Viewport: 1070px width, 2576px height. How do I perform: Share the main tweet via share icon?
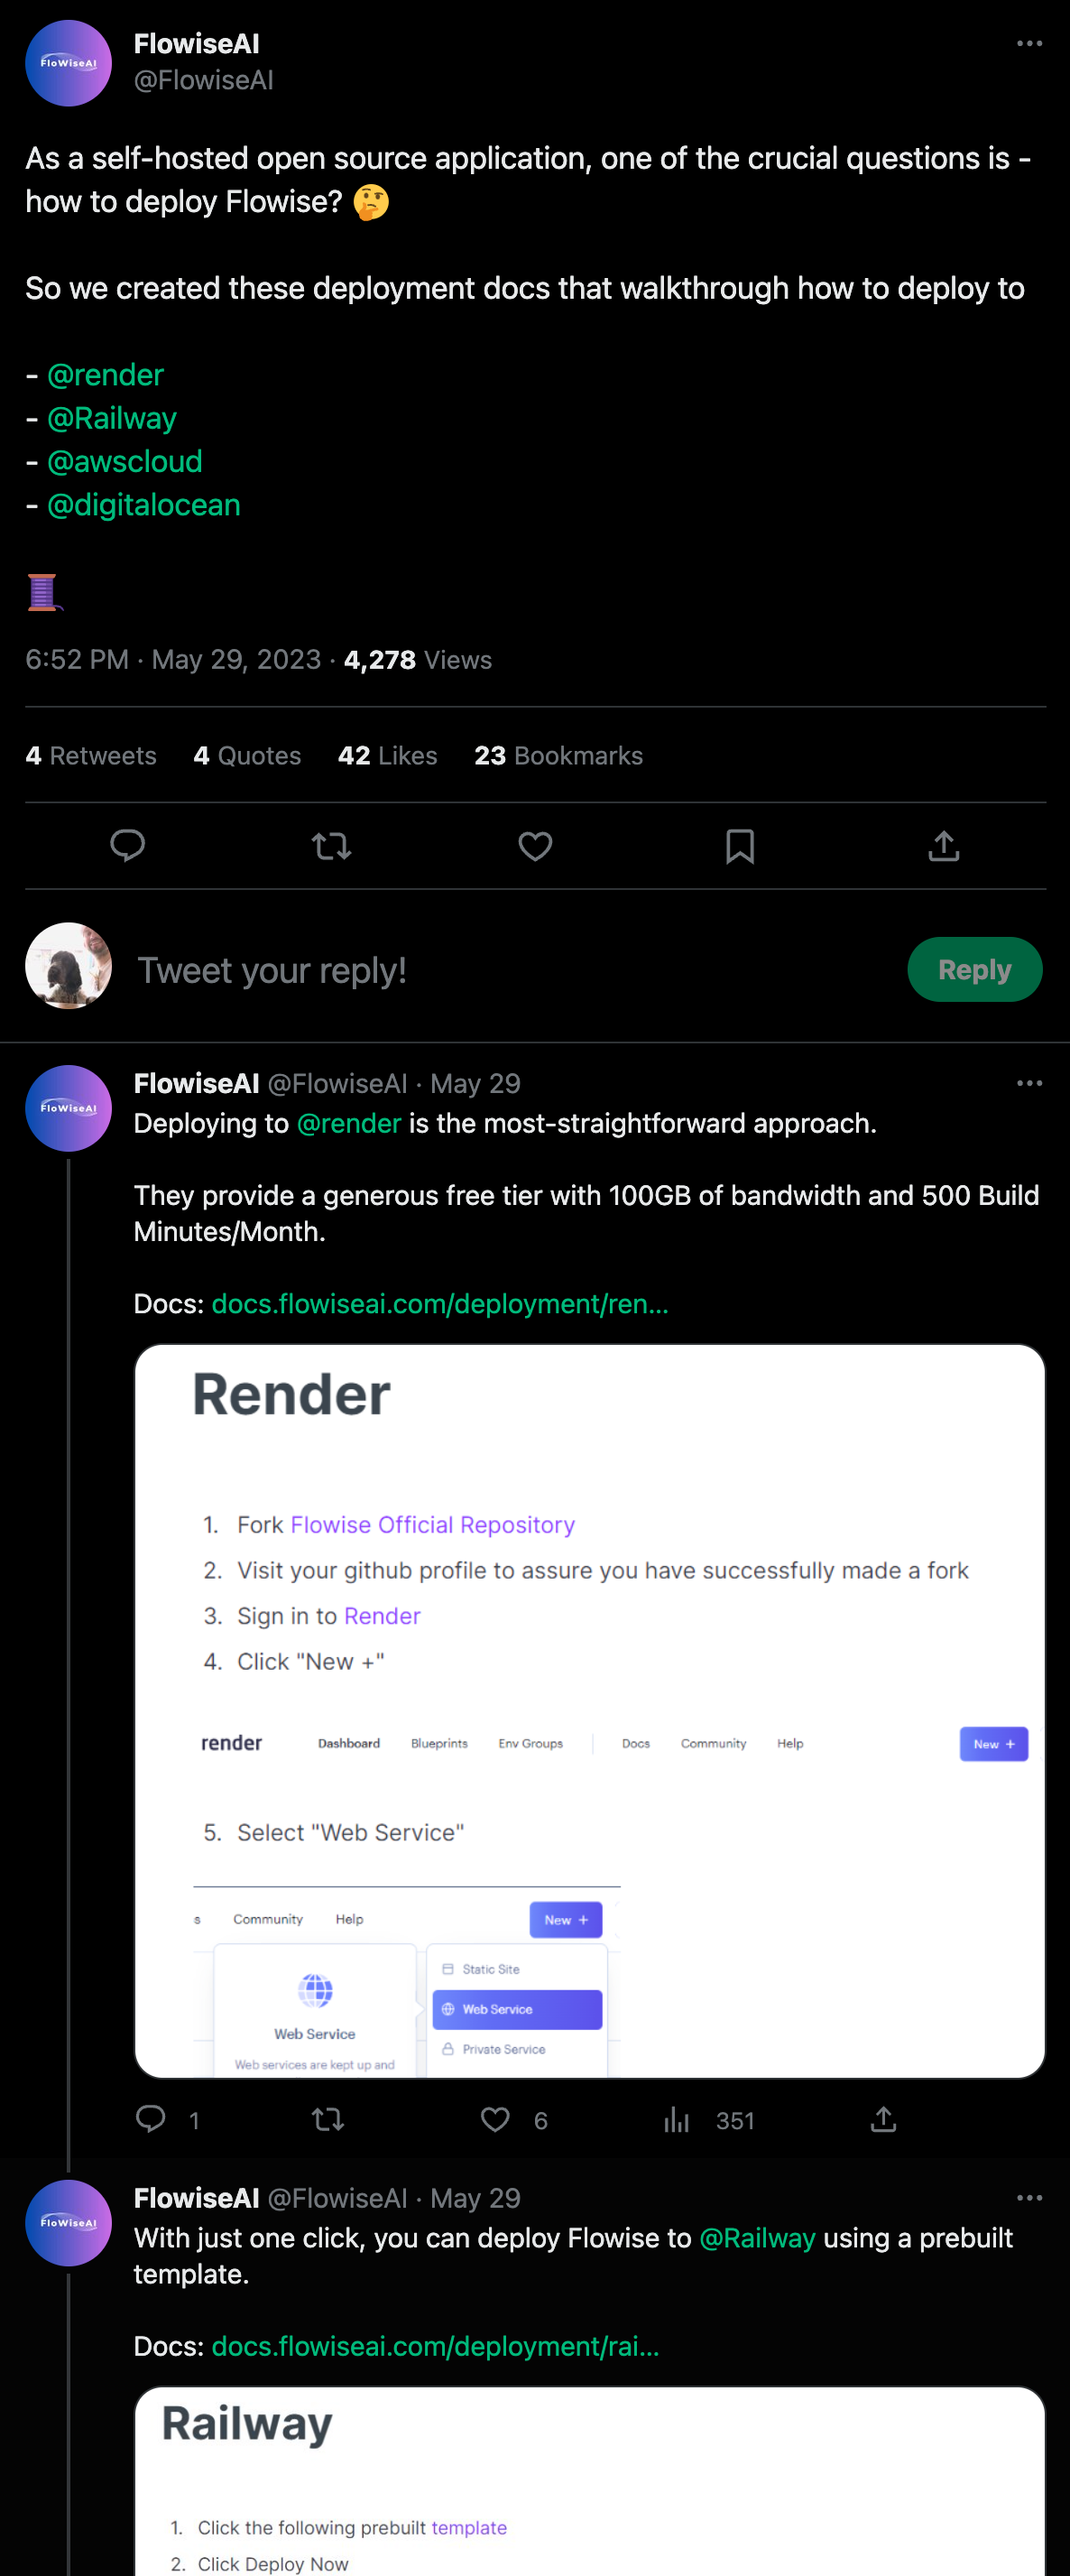[943, 846]
